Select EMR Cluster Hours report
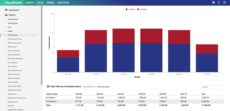 pos(15,90)
